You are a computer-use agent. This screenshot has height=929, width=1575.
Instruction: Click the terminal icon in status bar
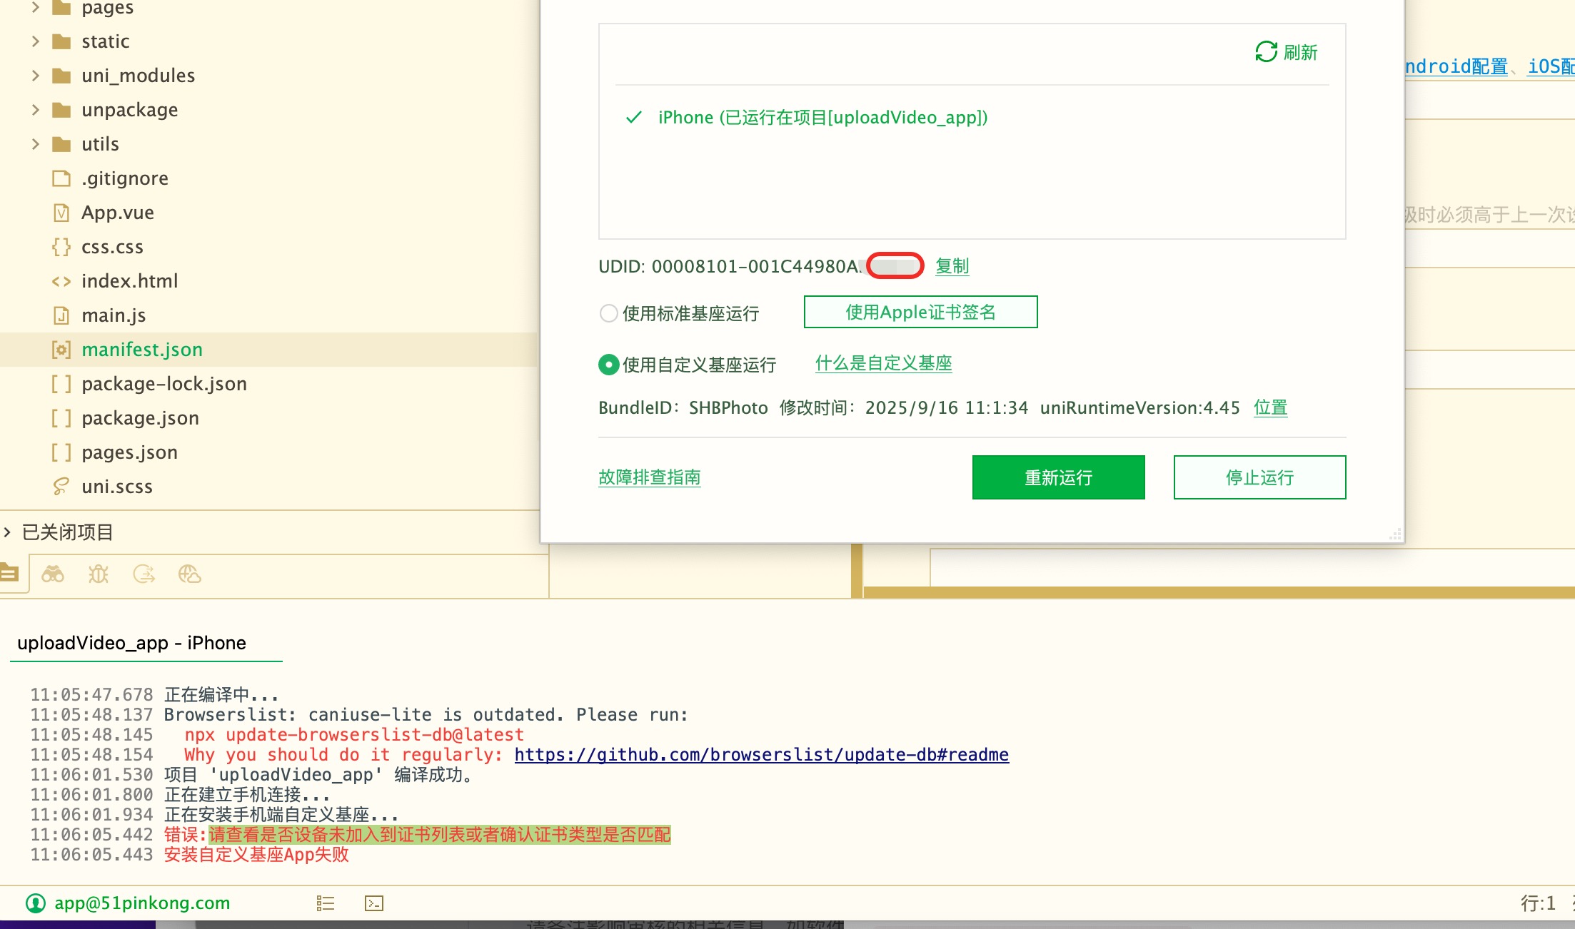(374, 903)
